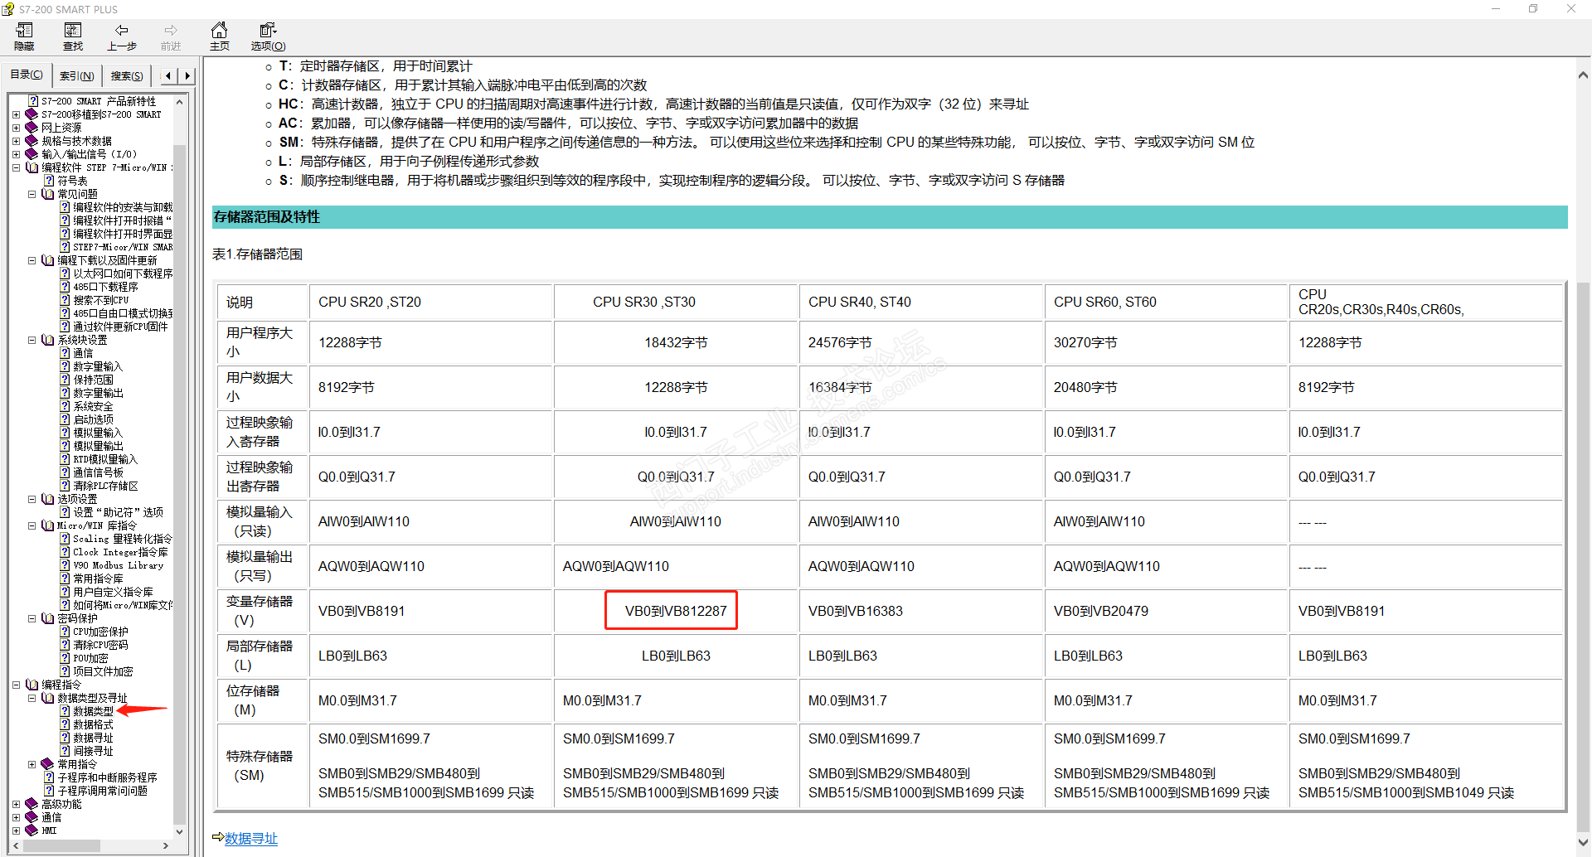Viewport: 1592px width, 857px height.
Task: Click the topic icon beside 间接寻址
Action: coord(65,751)
